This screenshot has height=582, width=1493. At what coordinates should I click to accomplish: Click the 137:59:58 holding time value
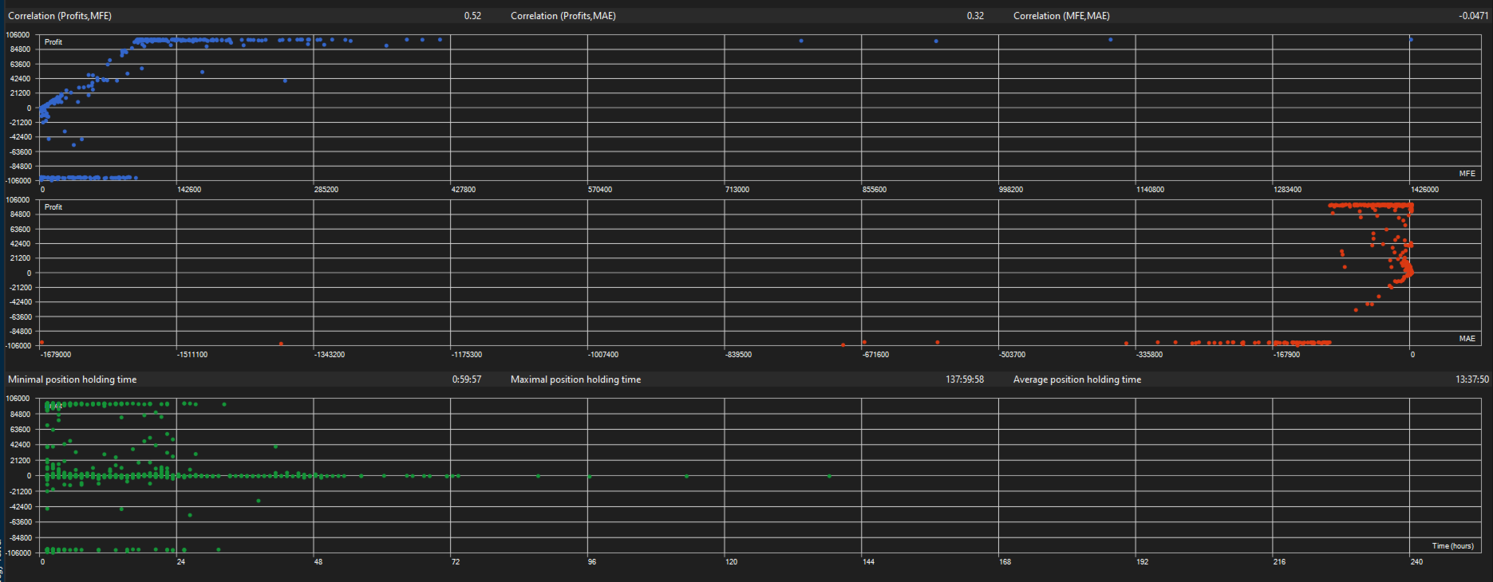(965, 379)
